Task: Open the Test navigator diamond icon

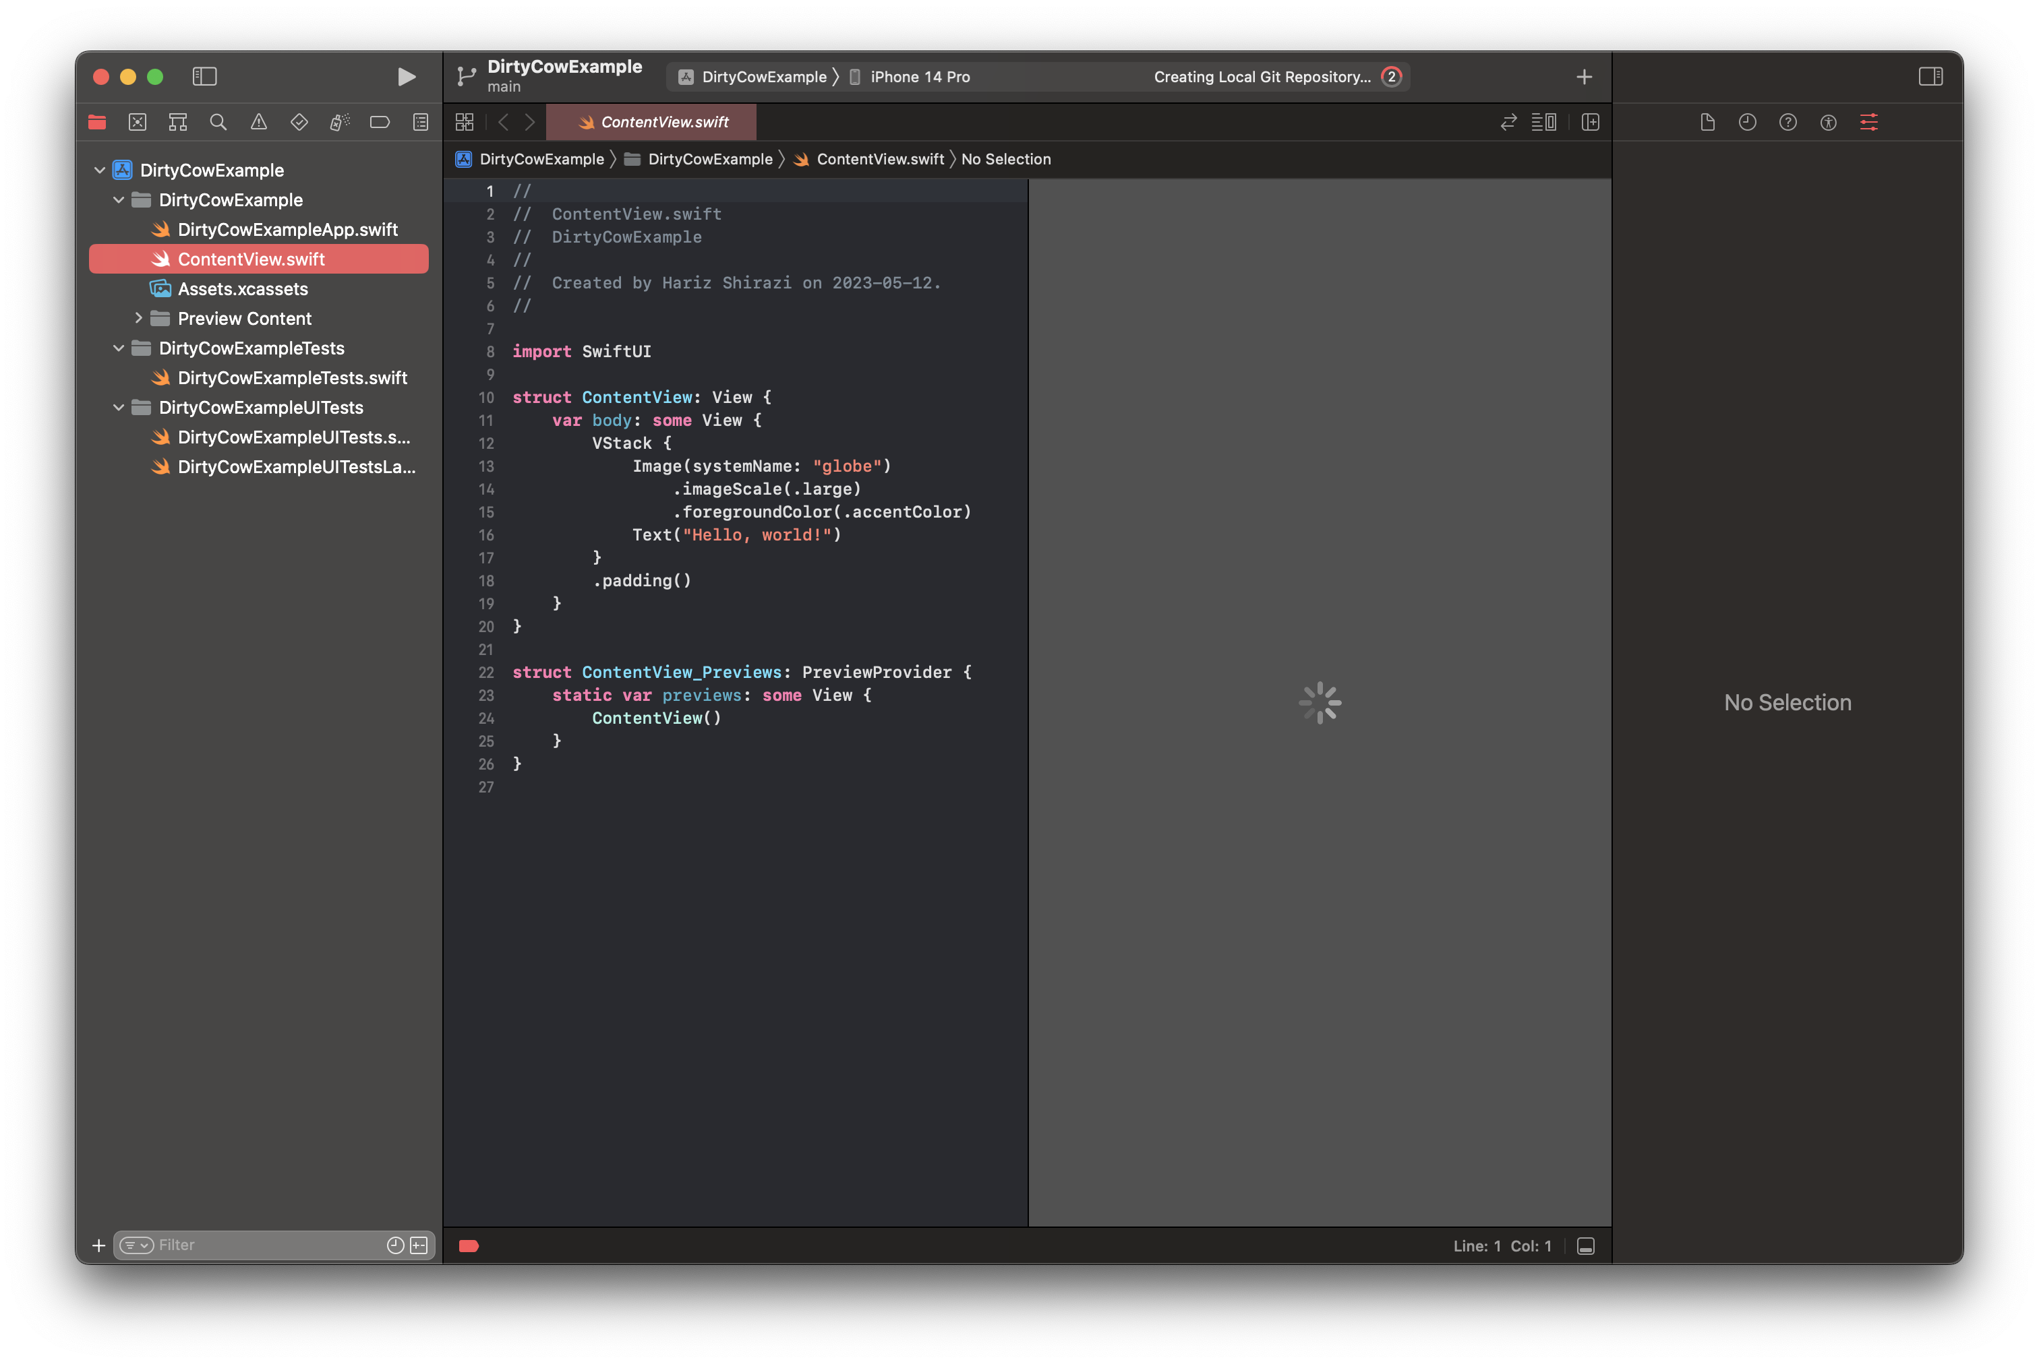Action: point(299,122)
